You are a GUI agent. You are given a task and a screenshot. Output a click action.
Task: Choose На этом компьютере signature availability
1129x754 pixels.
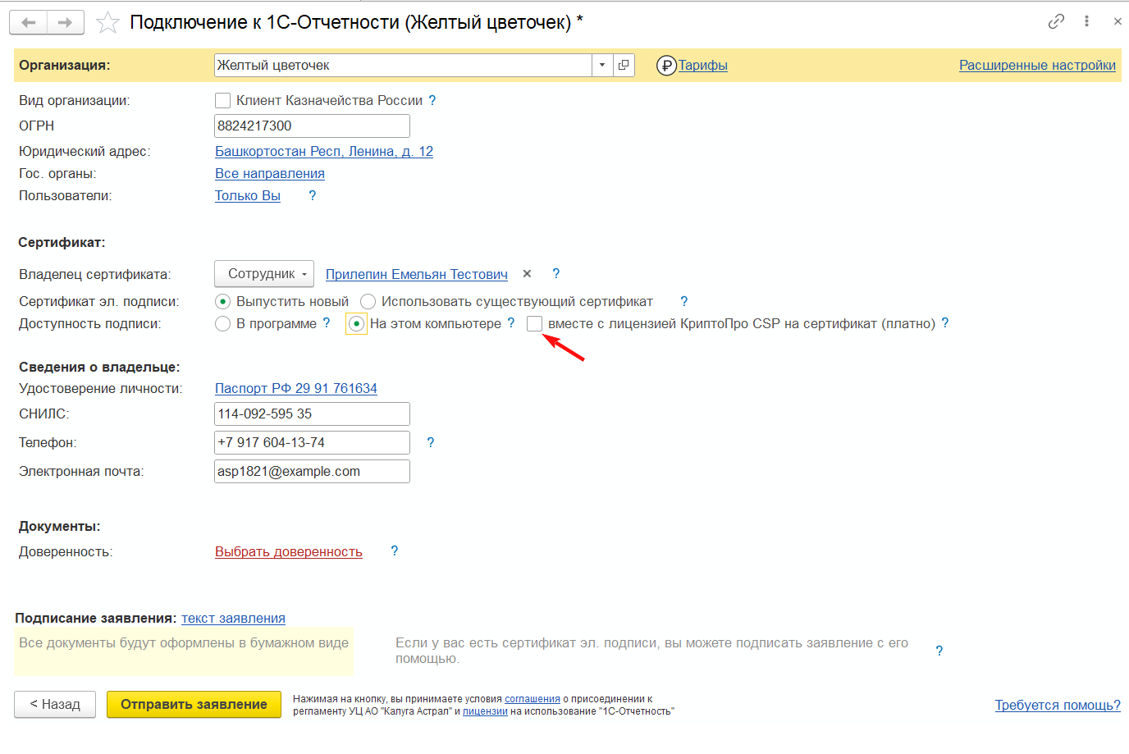point(356,324)
